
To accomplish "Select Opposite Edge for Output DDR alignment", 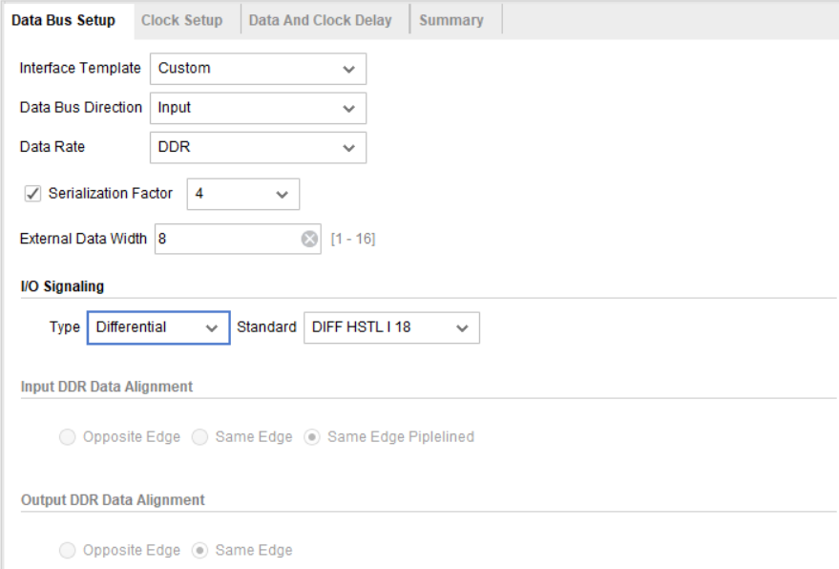I will (68, 550).
